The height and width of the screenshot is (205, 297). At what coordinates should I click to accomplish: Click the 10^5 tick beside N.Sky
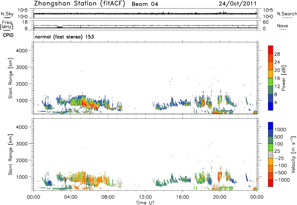(23, 10)
